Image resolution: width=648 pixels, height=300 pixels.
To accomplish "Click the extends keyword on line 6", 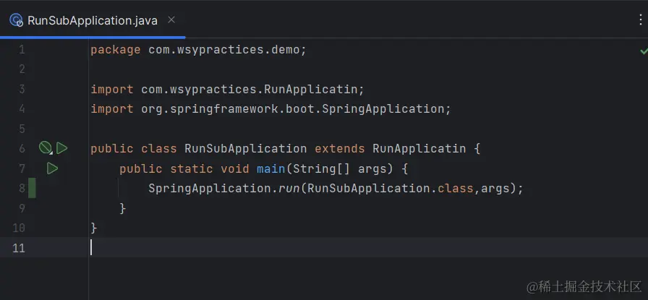I will coord(340,149).
